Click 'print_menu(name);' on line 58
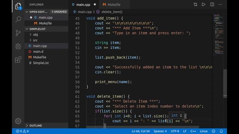239x134 pixels. (113, 82)
